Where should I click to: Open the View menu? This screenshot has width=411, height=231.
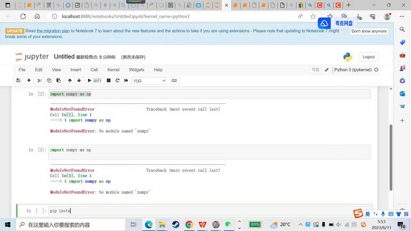coord(56,70)
